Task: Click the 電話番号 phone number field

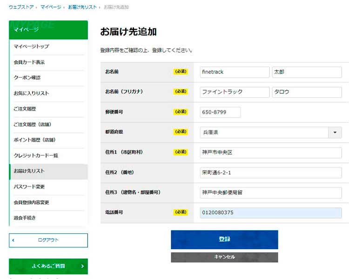Action: pos(271,213)
